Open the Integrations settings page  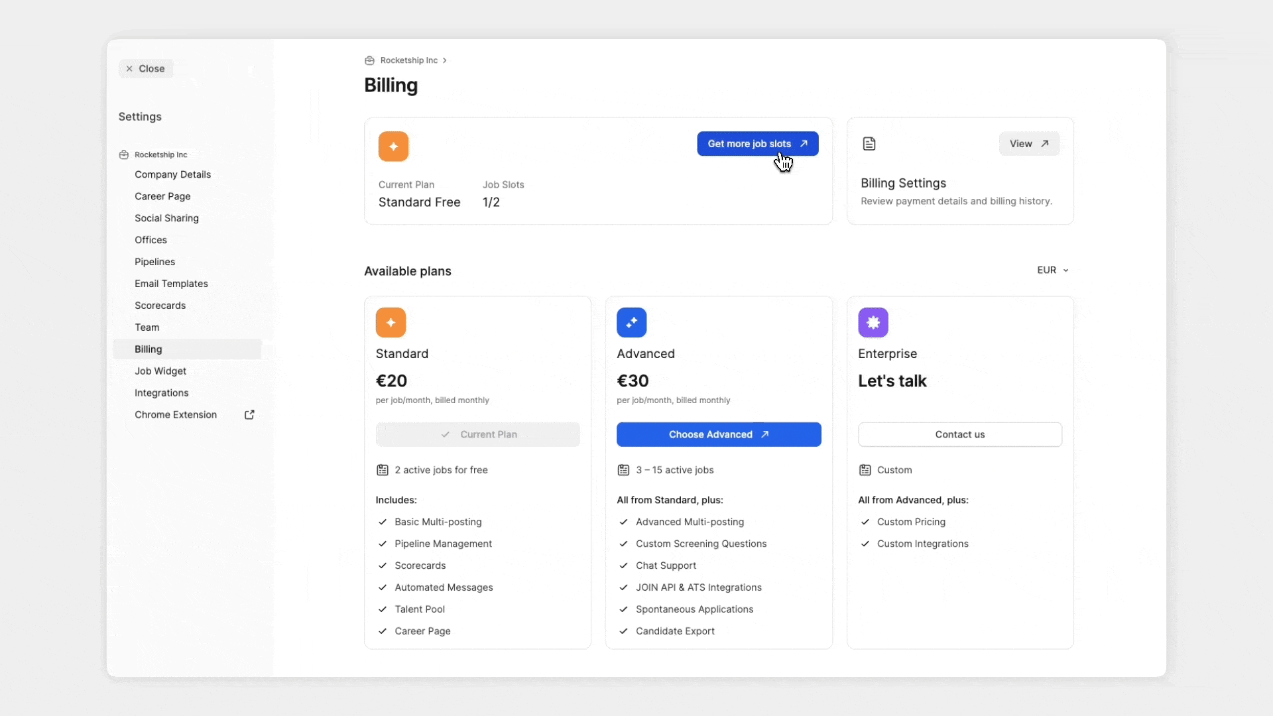(161, 393)
